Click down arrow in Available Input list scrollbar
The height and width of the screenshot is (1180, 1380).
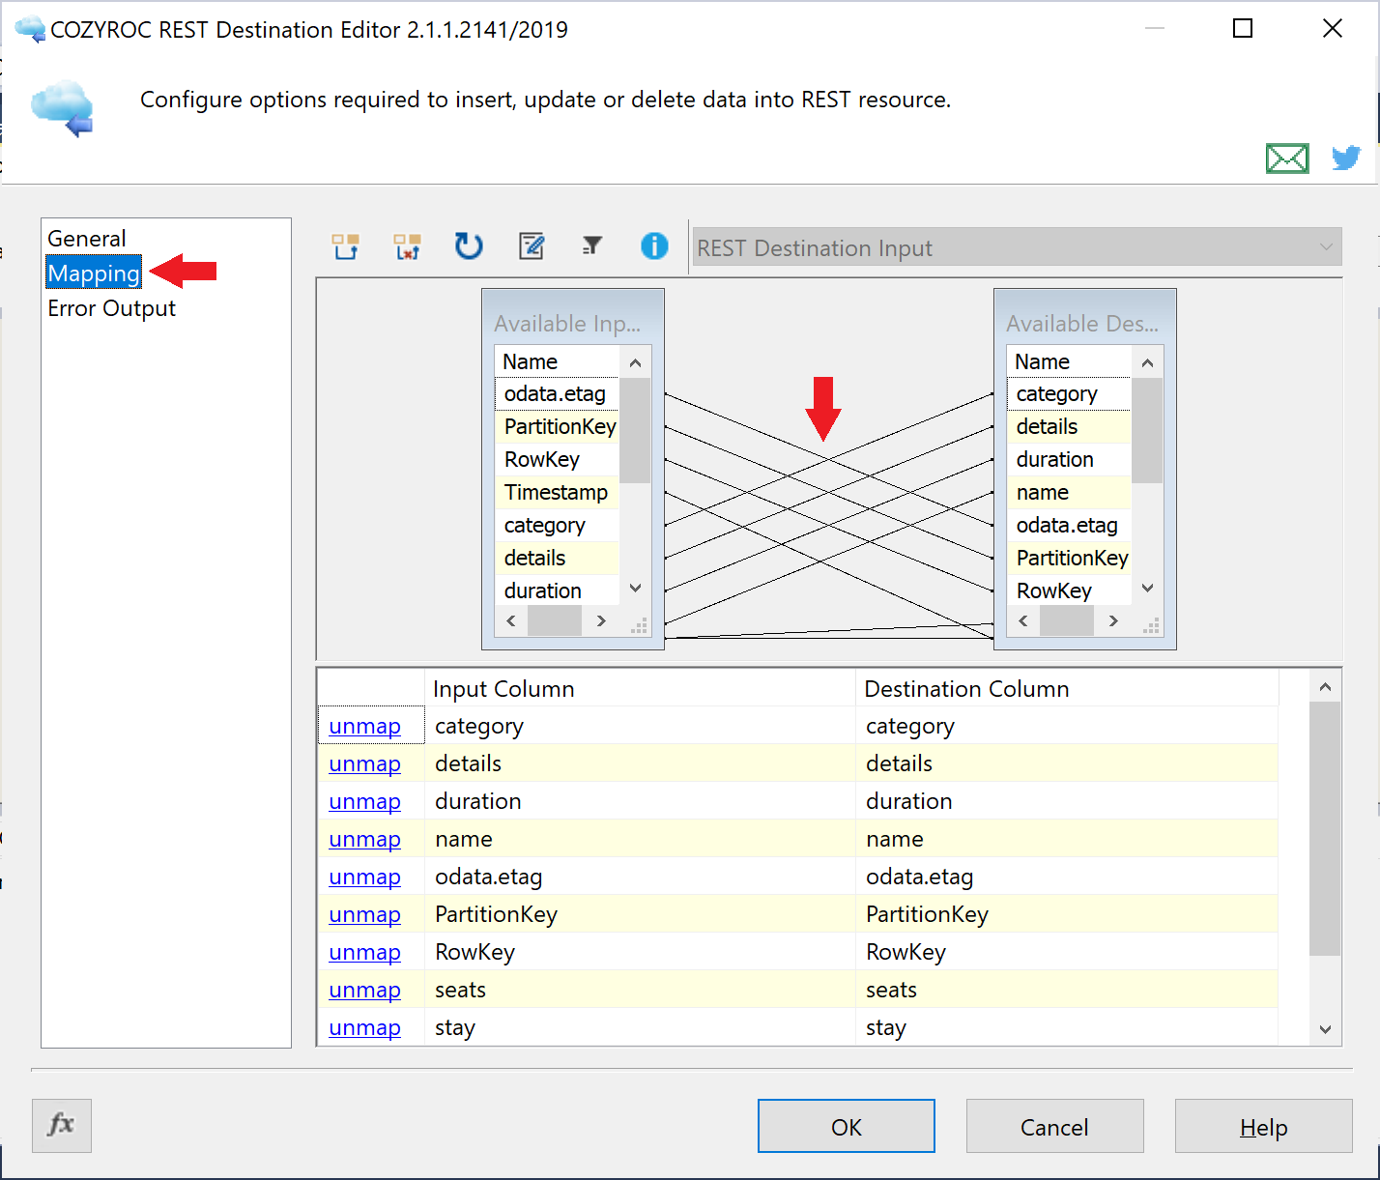point(635,588)
